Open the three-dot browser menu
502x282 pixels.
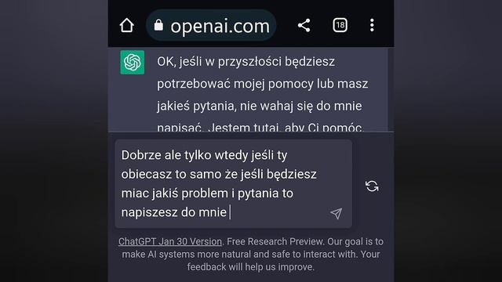pyautogui.click(x=372, y=25)
